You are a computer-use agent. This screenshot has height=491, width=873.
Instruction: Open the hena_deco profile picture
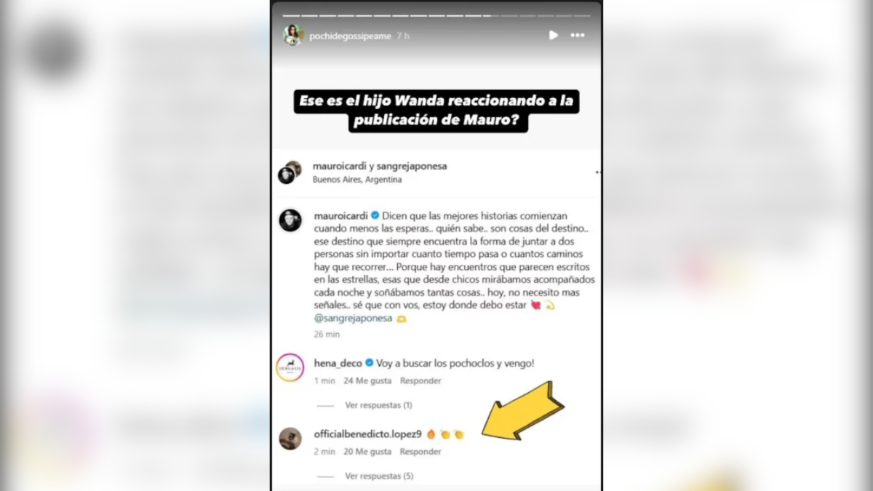290,367
